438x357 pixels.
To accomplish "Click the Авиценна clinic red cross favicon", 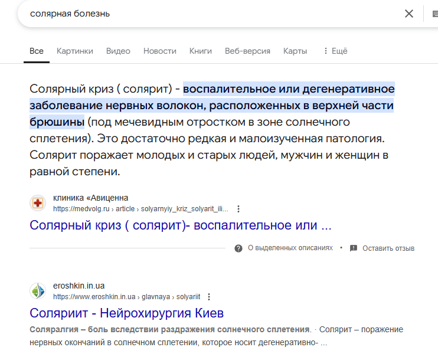I will (38, 203).
